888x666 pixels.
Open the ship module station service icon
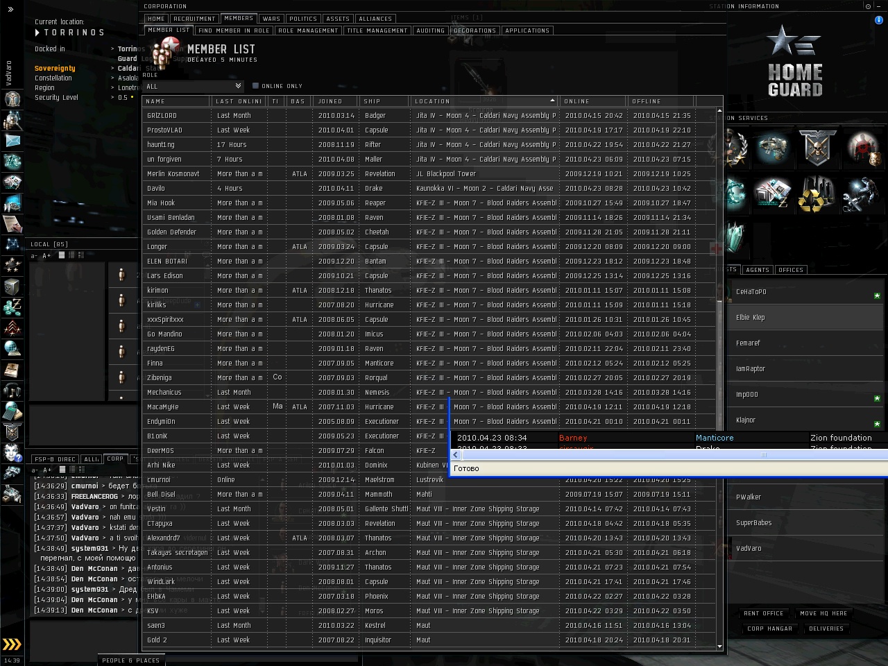pos(772,148)
